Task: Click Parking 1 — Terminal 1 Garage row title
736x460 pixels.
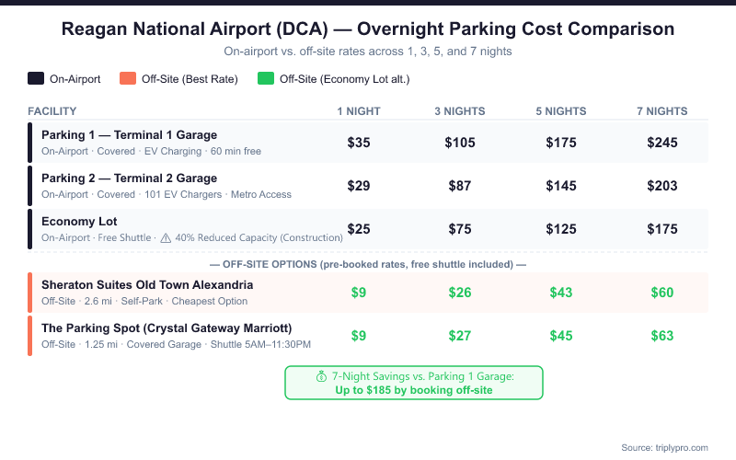Action: click(129, 135)
